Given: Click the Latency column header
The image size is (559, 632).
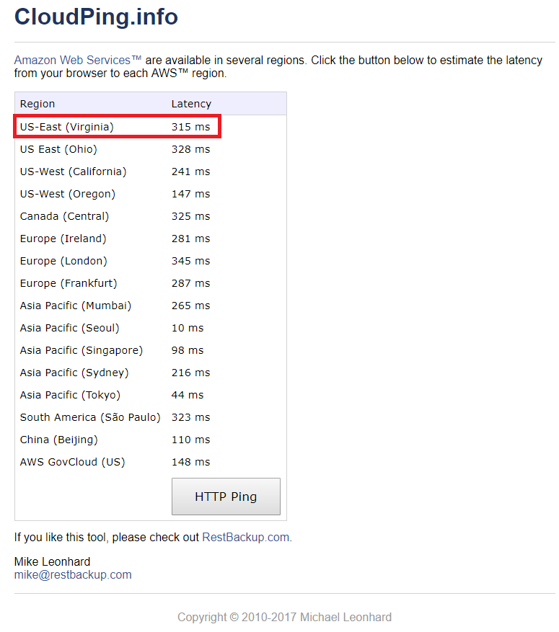Looking at the screenshot, I should 191,104.
